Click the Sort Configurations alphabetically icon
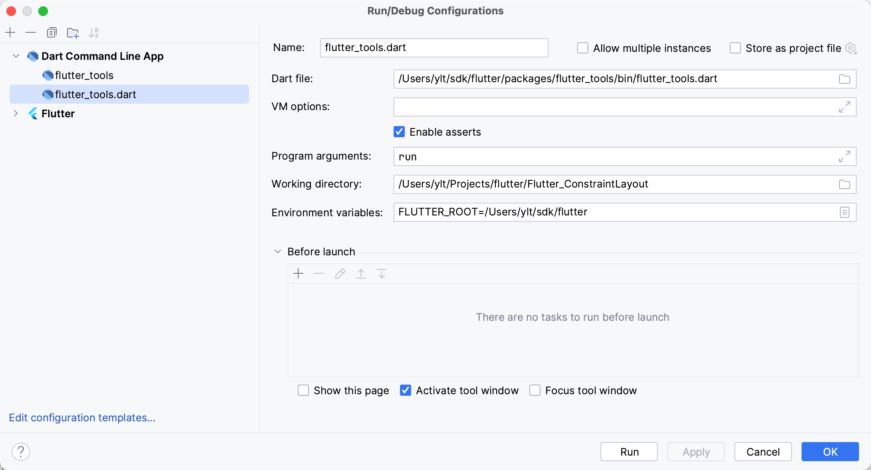 click(93, 33)
